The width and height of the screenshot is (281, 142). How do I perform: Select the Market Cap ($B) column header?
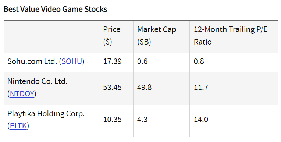pos(157,36)
